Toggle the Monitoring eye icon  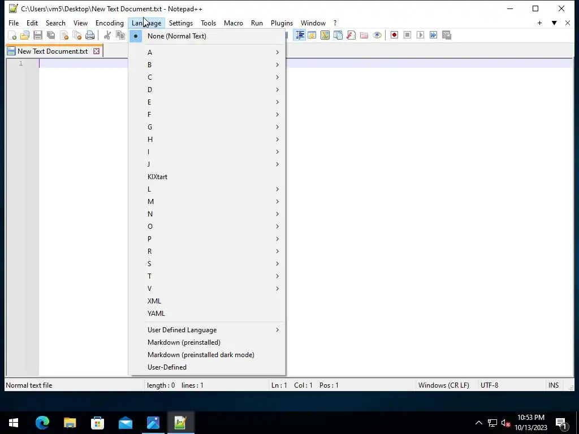pos(377,35)
